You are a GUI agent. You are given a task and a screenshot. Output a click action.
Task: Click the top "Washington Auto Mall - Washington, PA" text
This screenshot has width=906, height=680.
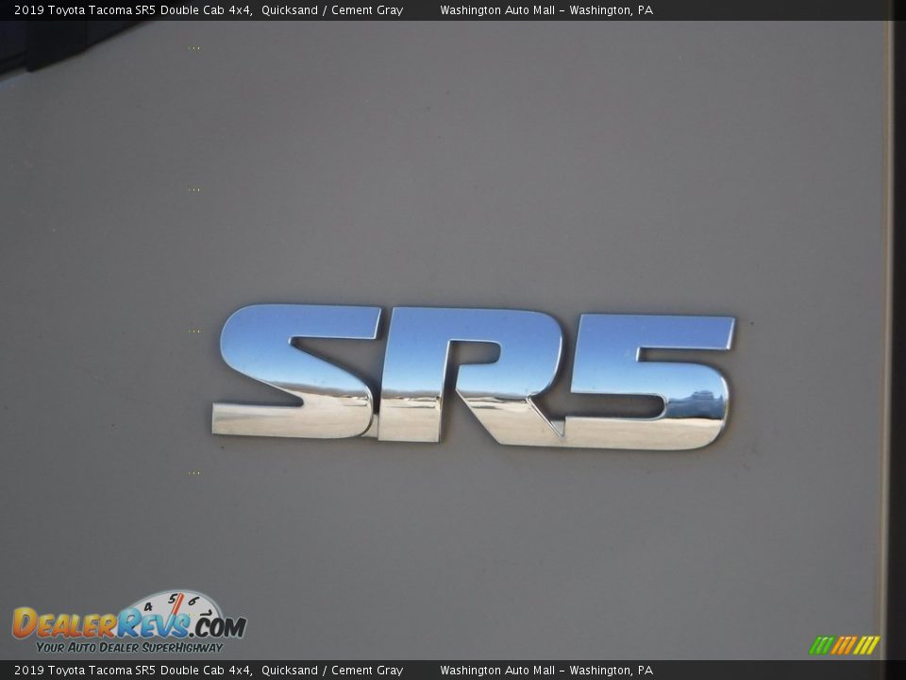coord(546,9)
